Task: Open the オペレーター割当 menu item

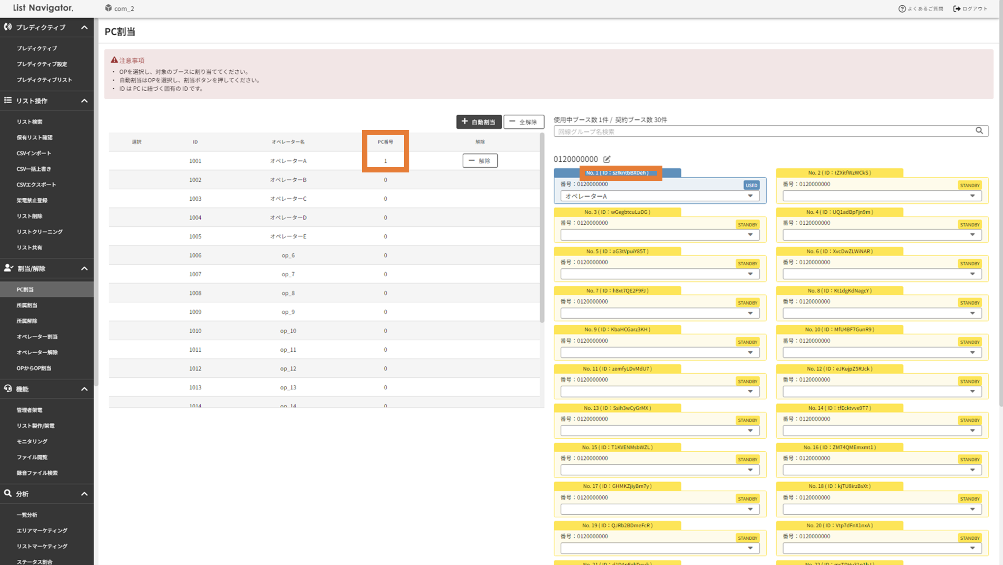Action: pos(37,336)
